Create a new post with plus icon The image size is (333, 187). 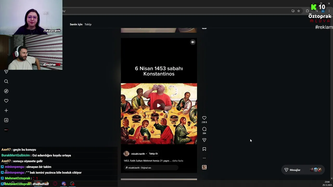click(x=6, y=110)
